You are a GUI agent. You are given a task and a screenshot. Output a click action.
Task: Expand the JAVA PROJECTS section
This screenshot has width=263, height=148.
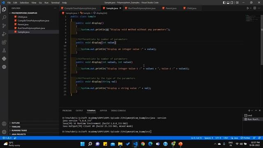pos(18,134)
